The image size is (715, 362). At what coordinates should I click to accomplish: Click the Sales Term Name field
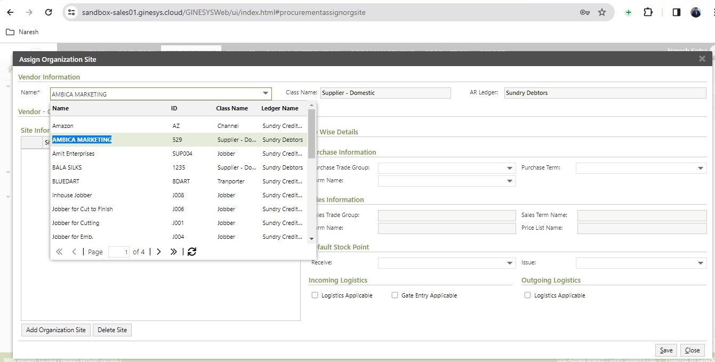tap(642, 215)
